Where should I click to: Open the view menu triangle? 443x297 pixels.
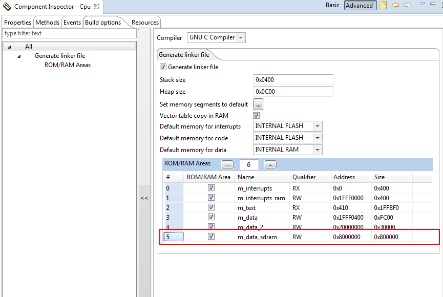click(423, 4)
